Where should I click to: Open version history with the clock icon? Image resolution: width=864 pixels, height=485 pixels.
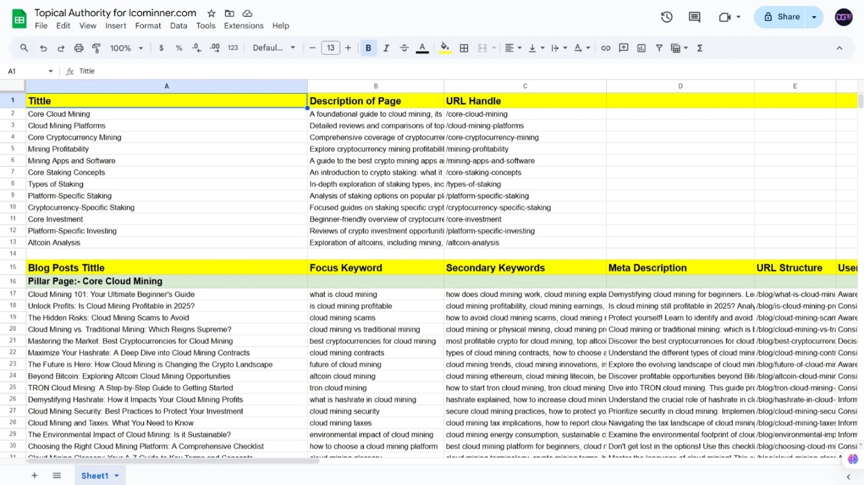[x=666, y=17]
